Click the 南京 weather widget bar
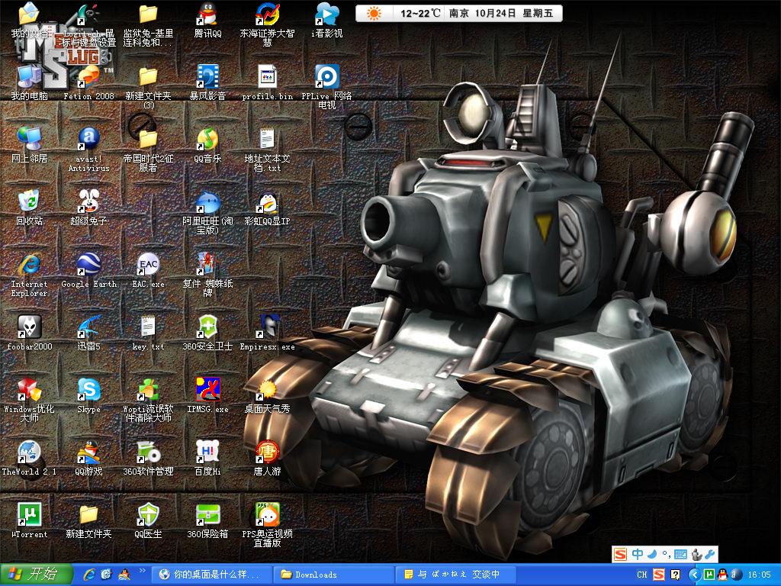Viewport: 781px width, 586px height. click(459, 13)
